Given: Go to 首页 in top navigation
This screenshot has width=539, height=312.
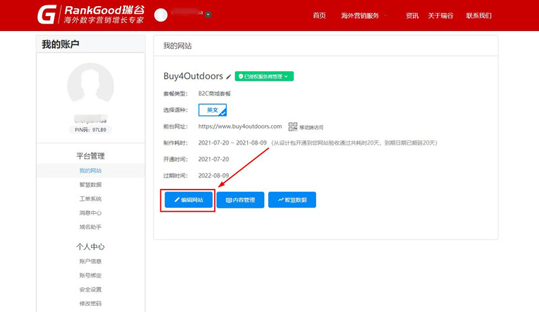Looking at the screenshot, I should pyautogui.click(x=319, y=15).
